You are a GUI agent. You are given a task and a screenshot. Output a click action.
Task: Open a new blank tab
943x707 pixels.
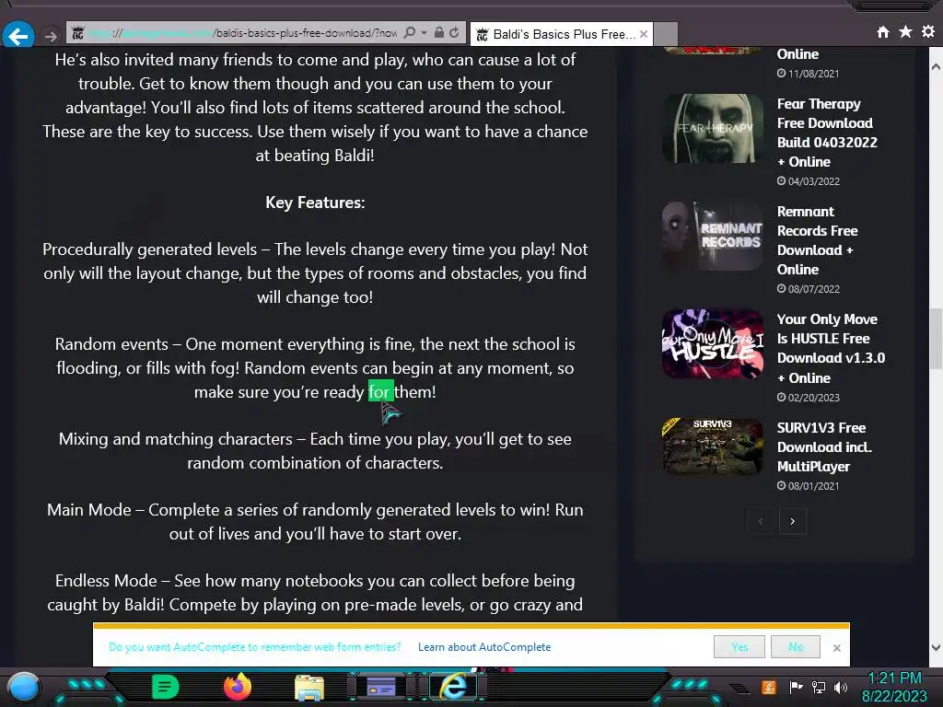[666, 34]
